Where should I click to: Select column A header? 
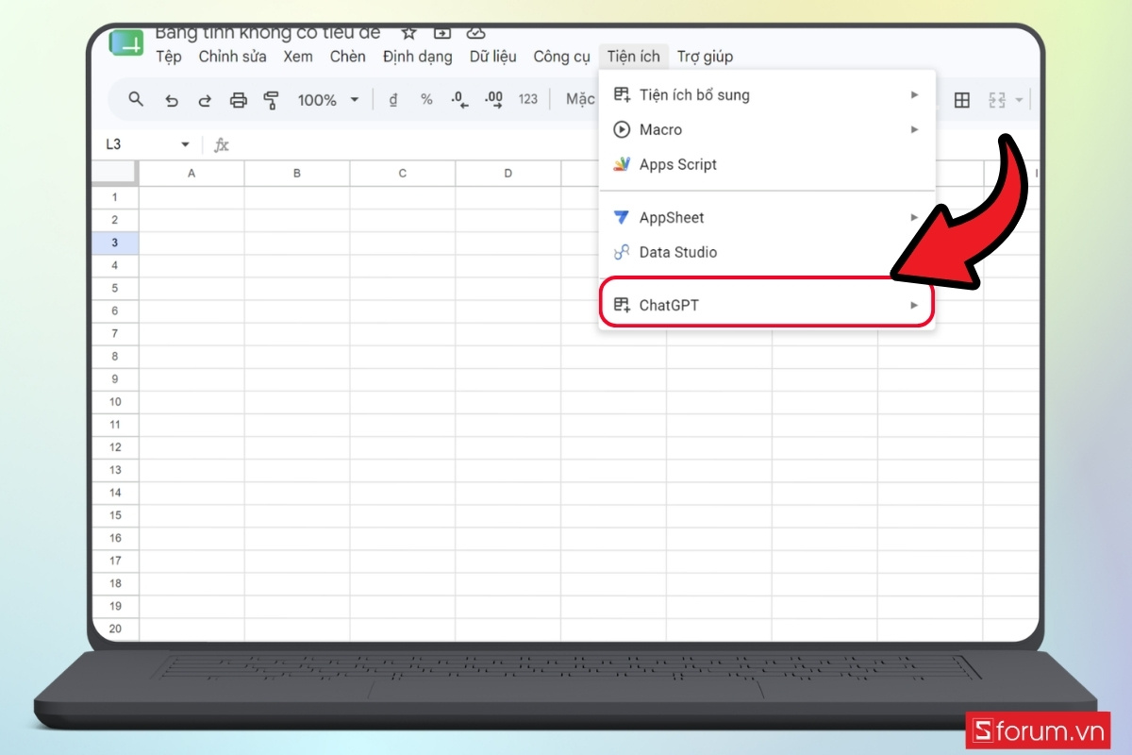[191, 173]
